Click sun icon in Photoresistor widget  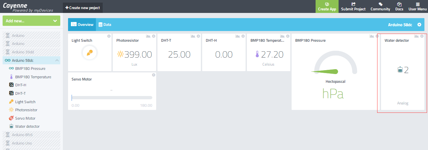pos(121,54)
